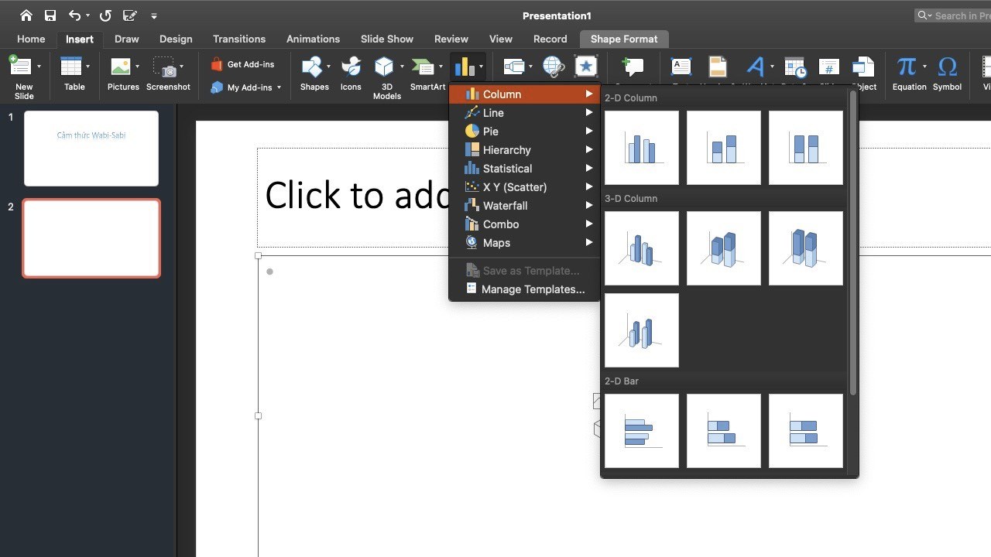Click the Zoom/Action slide link icon
Image resolution: width=991 pixels, height=557 pixels.
514,67
